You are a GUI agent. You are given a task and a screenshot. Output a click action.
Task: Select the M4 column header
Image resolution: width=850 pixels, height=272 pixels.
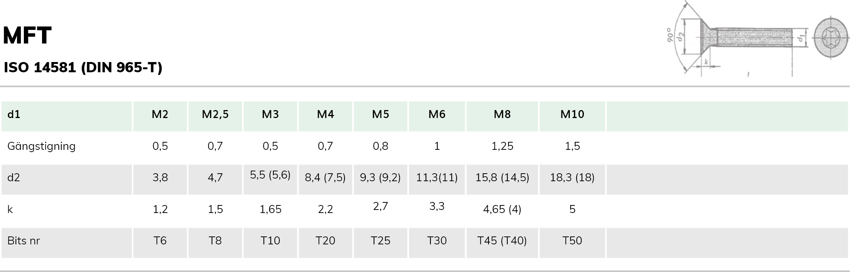[325, 114]
